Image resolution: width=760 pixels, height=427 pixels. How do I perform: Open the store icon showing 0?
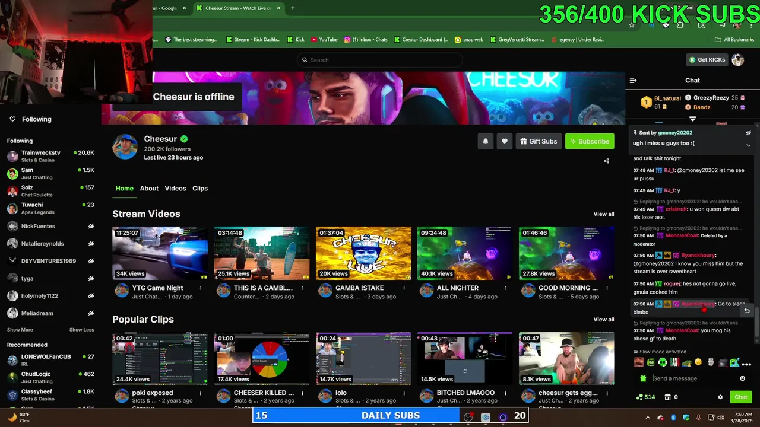coord(671,397)
